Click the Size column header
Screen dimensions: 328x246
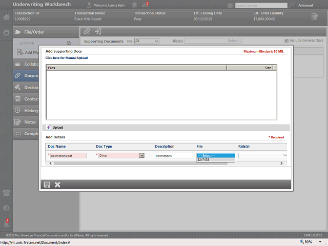(x=250, y=68)
